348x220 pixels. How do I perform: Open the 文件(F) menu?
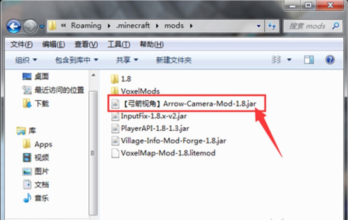(21, 45)
